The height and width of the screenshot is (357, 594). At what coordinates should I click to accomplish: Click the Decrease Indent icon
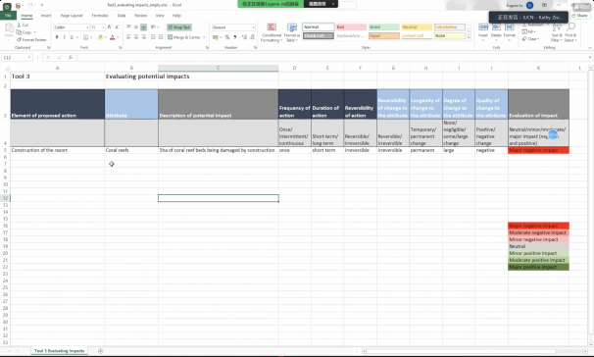[x=153, y=37]
